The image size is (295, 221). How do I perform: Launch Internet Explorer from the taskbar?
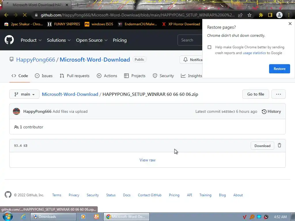[x=23, y=217]
